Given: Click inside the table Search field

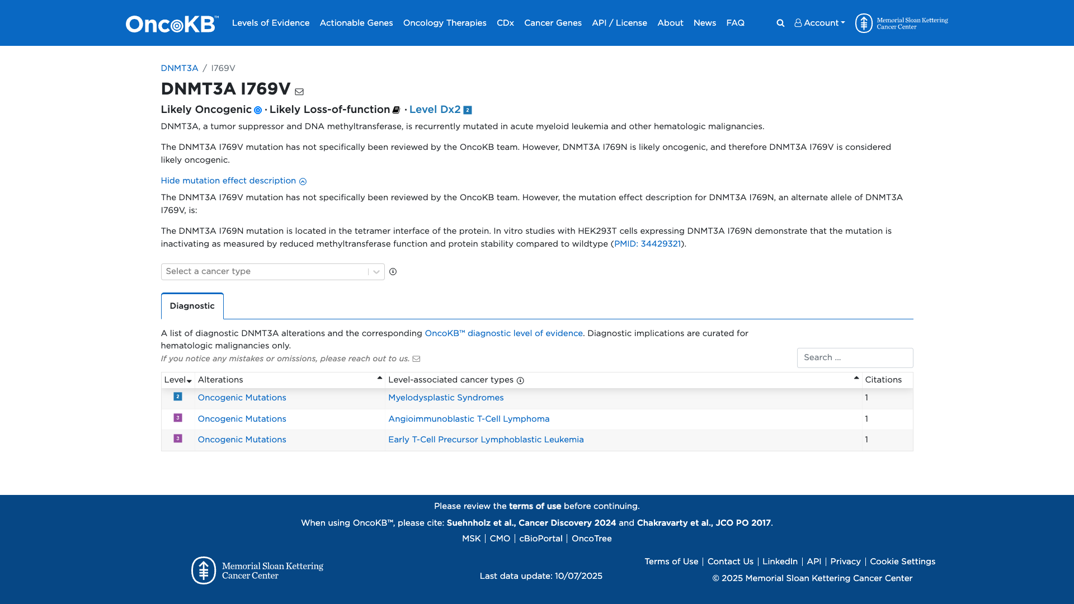Looking at the screenshot, I should (855, 357).
